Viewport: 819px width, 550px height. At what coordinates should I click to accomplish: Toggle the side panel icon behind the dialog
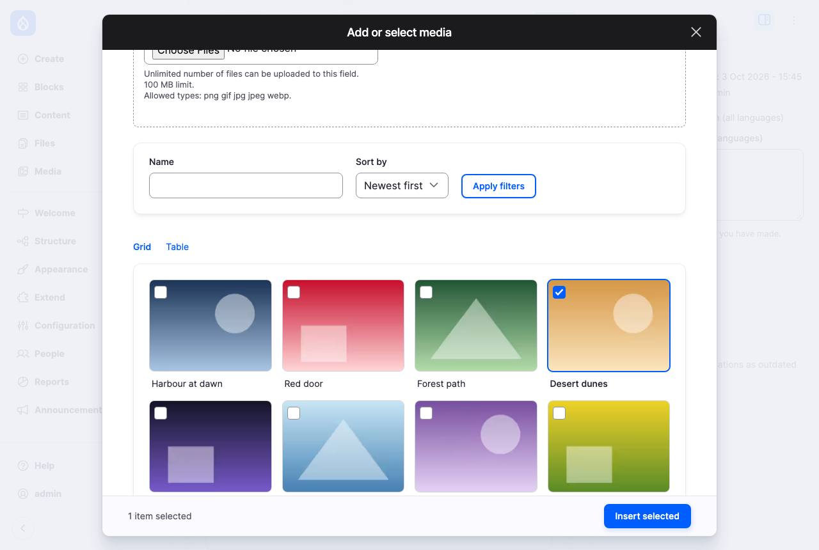tap(764, 20)
